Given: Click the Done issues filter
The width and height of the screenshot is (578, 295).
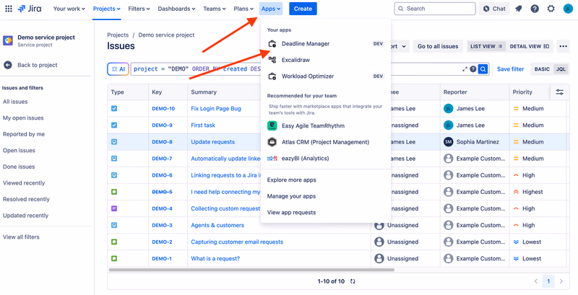Looking at the screenshot, I should click(x=19, y=167).
